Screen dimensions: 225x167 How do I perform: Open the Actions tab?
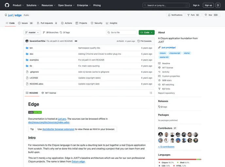coord(66,23)
